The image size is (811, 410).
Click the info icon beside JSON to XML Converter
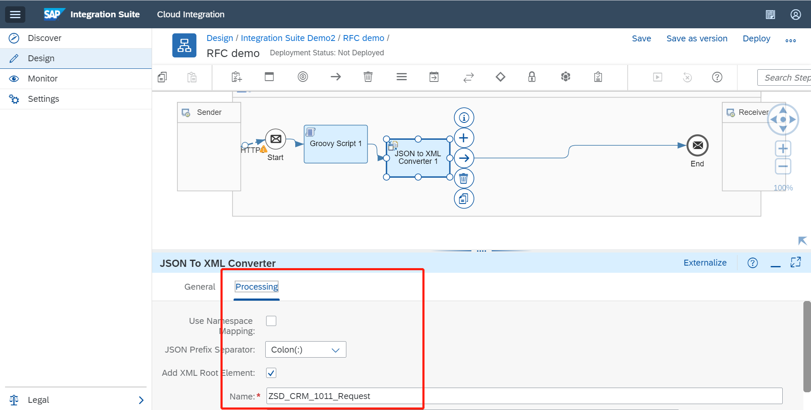tap(464, 117)
